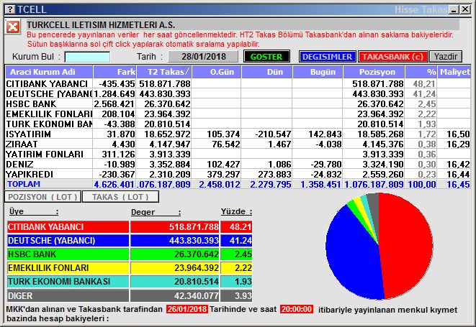Switch to POZISYON ( LOT ) tab

click(x=42, y=197)
